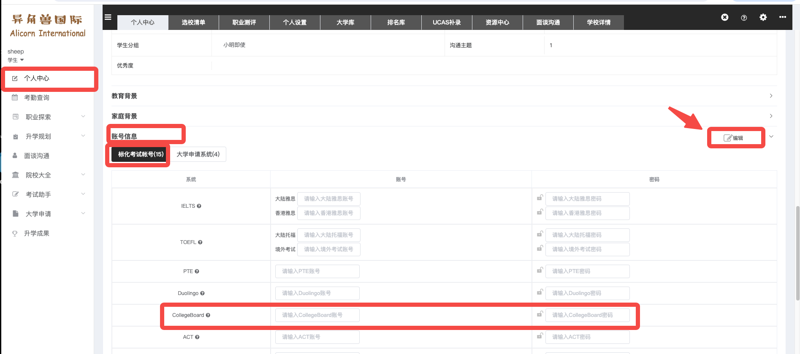The height and width of the screenshot is (354, 800).
Task: Click the IELTS help tooltip icon
Action: tap(199, 206)
